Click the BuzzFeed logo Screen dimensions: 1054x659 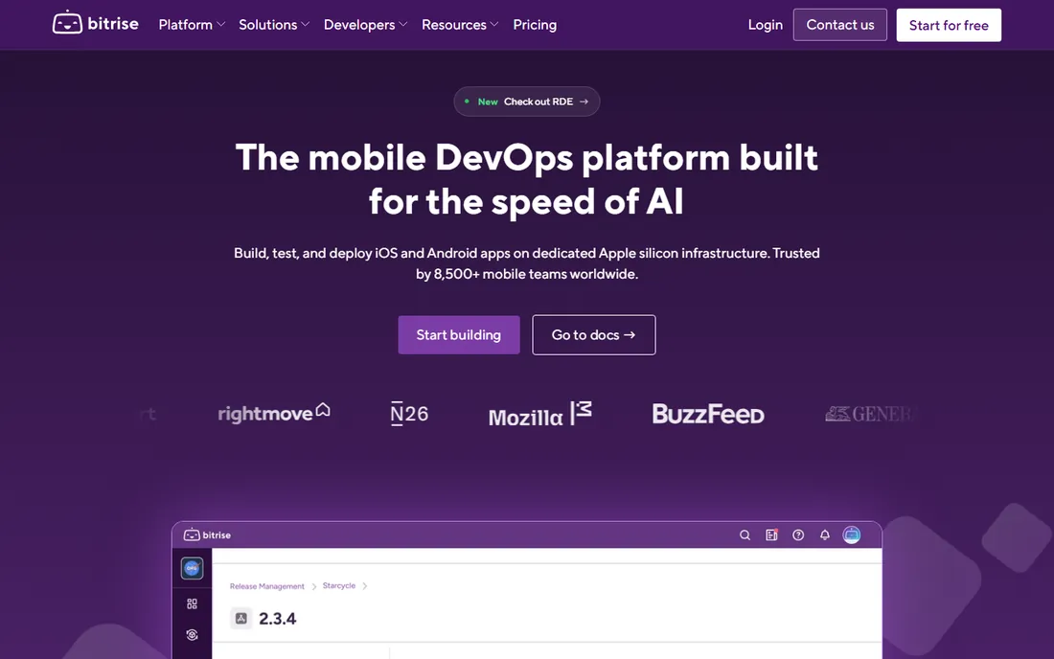point(708,414)
